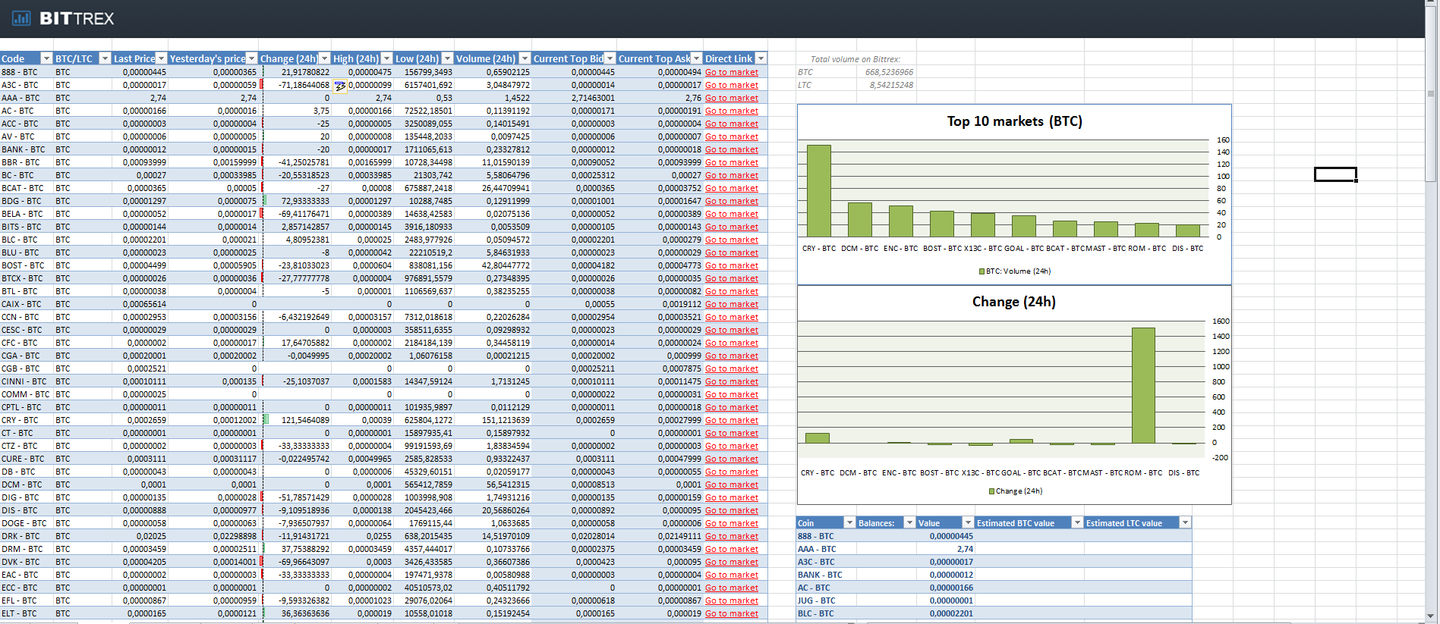Viewport: 1440px width, 624px height.
Task: Click the Bittrex bar-chart logo icon
Action: click(21, 18)
